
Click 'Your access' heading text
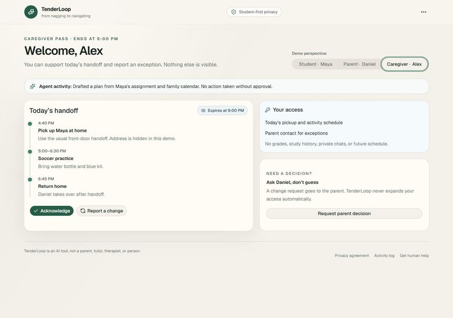[x=288, y=110]
